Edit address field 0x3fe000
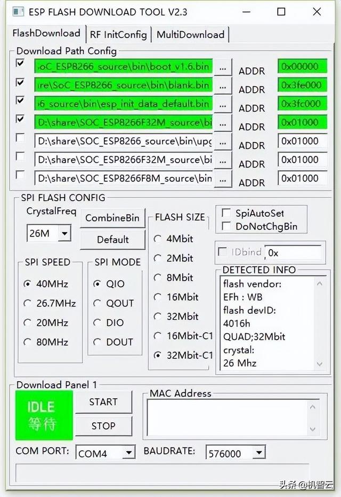The width and height of the screenshot is (341, 497). click(x=303, y=85)
